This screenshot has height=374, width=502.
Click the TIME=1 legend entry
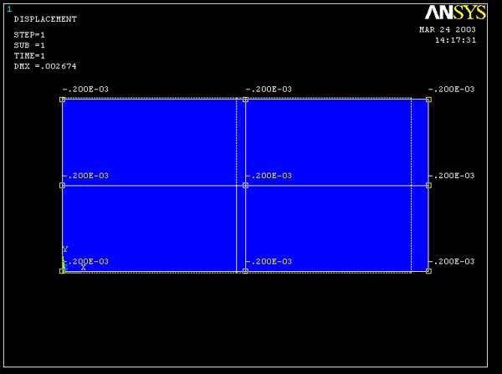click(29, 56)
